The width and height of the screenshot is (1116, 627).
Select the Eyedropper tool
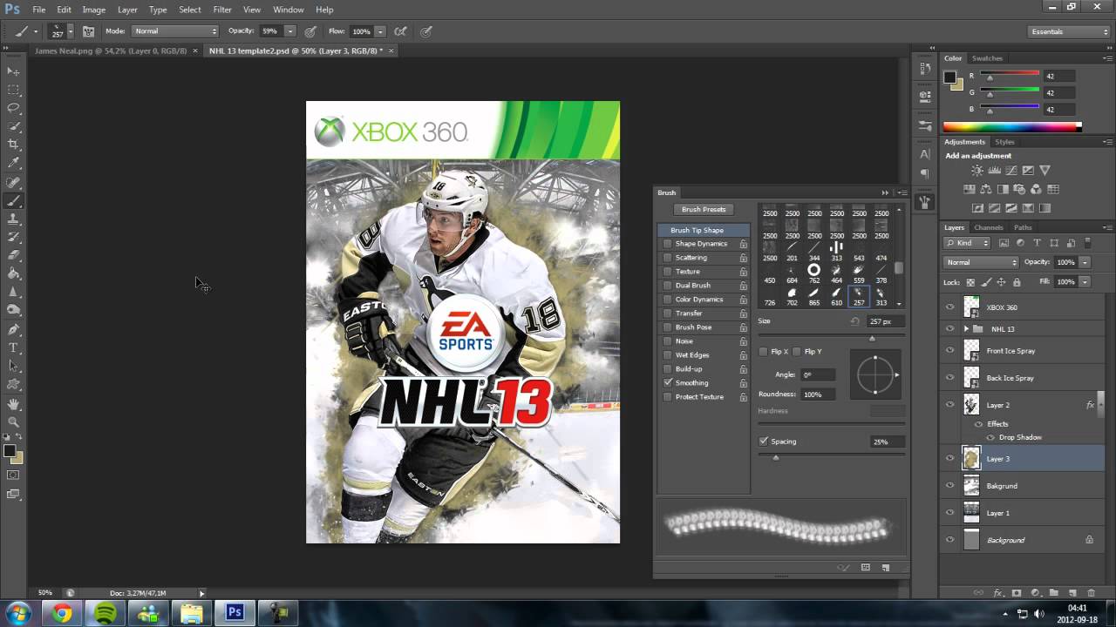13,163
